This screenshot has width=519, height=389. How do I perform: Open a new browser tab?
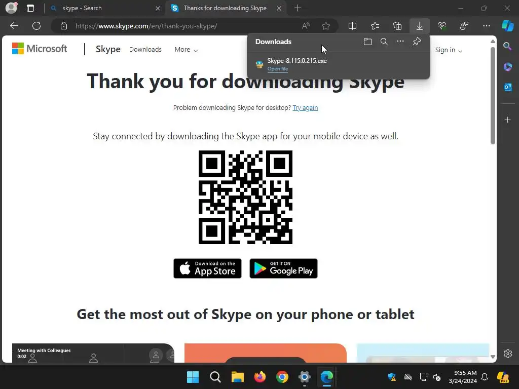[298, 8]
